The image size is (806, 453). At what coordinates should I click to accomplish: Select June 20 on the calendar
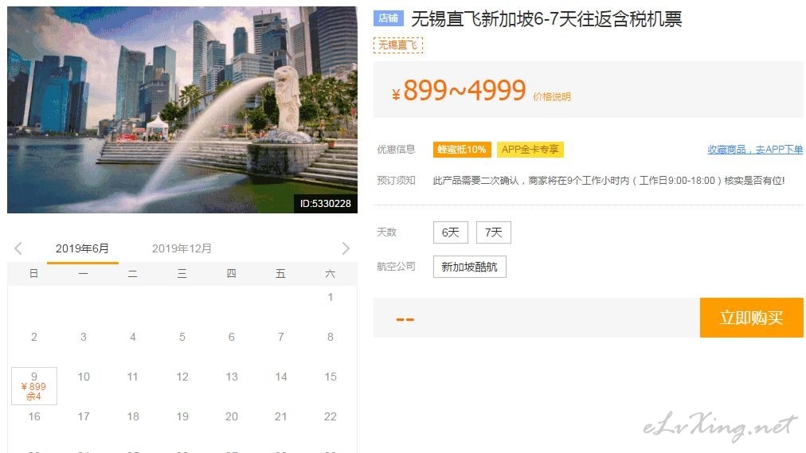pos(231,416)
